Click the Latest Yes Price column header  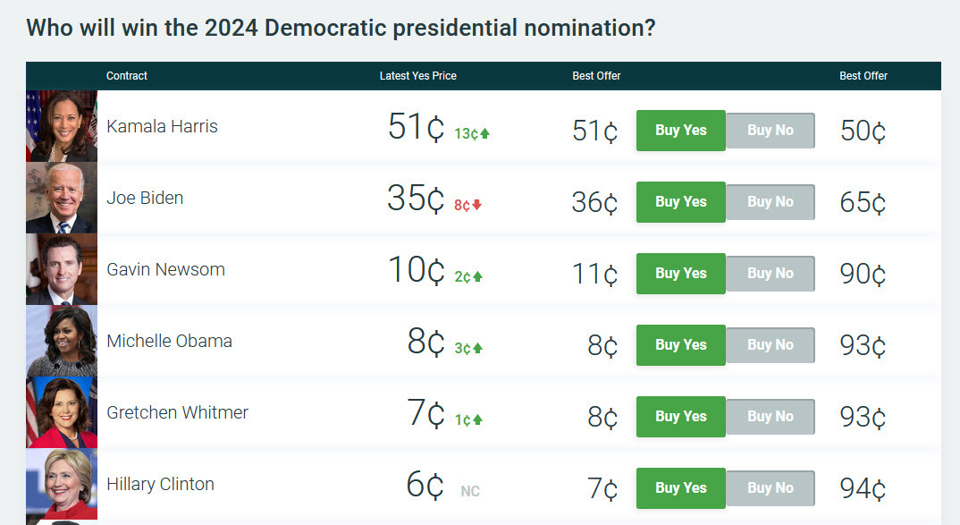coord(417,76)
